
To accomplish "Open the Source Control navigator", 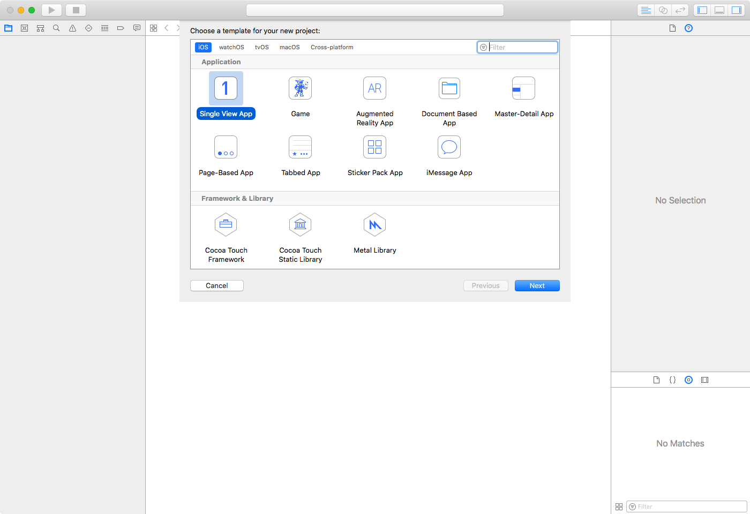I will coord(24,28).
